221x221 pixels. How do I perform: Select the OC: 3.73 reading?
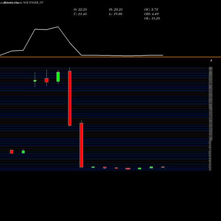pyautogui.click(x=151, y=9)
